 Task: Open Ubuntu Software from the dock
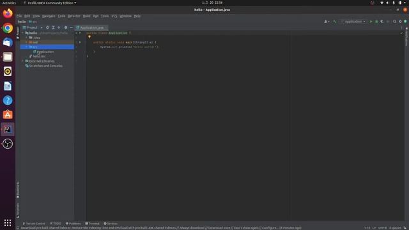(x=8, y=115)
